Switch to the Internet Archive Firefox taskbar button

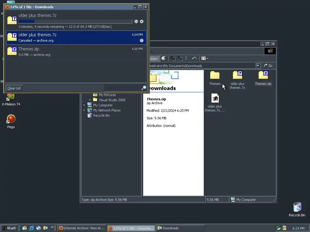[x=82, y=228]
